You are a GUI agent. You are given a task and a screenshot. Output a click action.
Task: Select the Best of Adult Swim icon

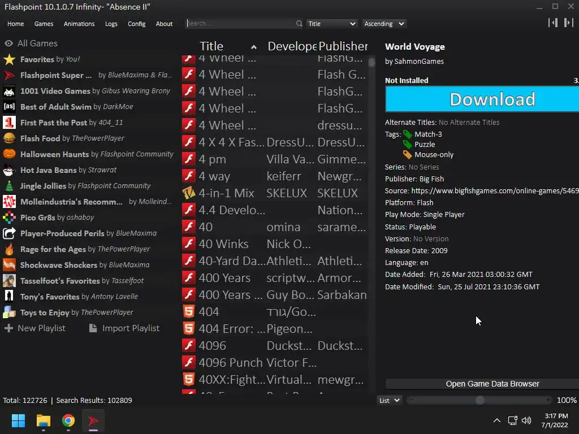[9, 107]
